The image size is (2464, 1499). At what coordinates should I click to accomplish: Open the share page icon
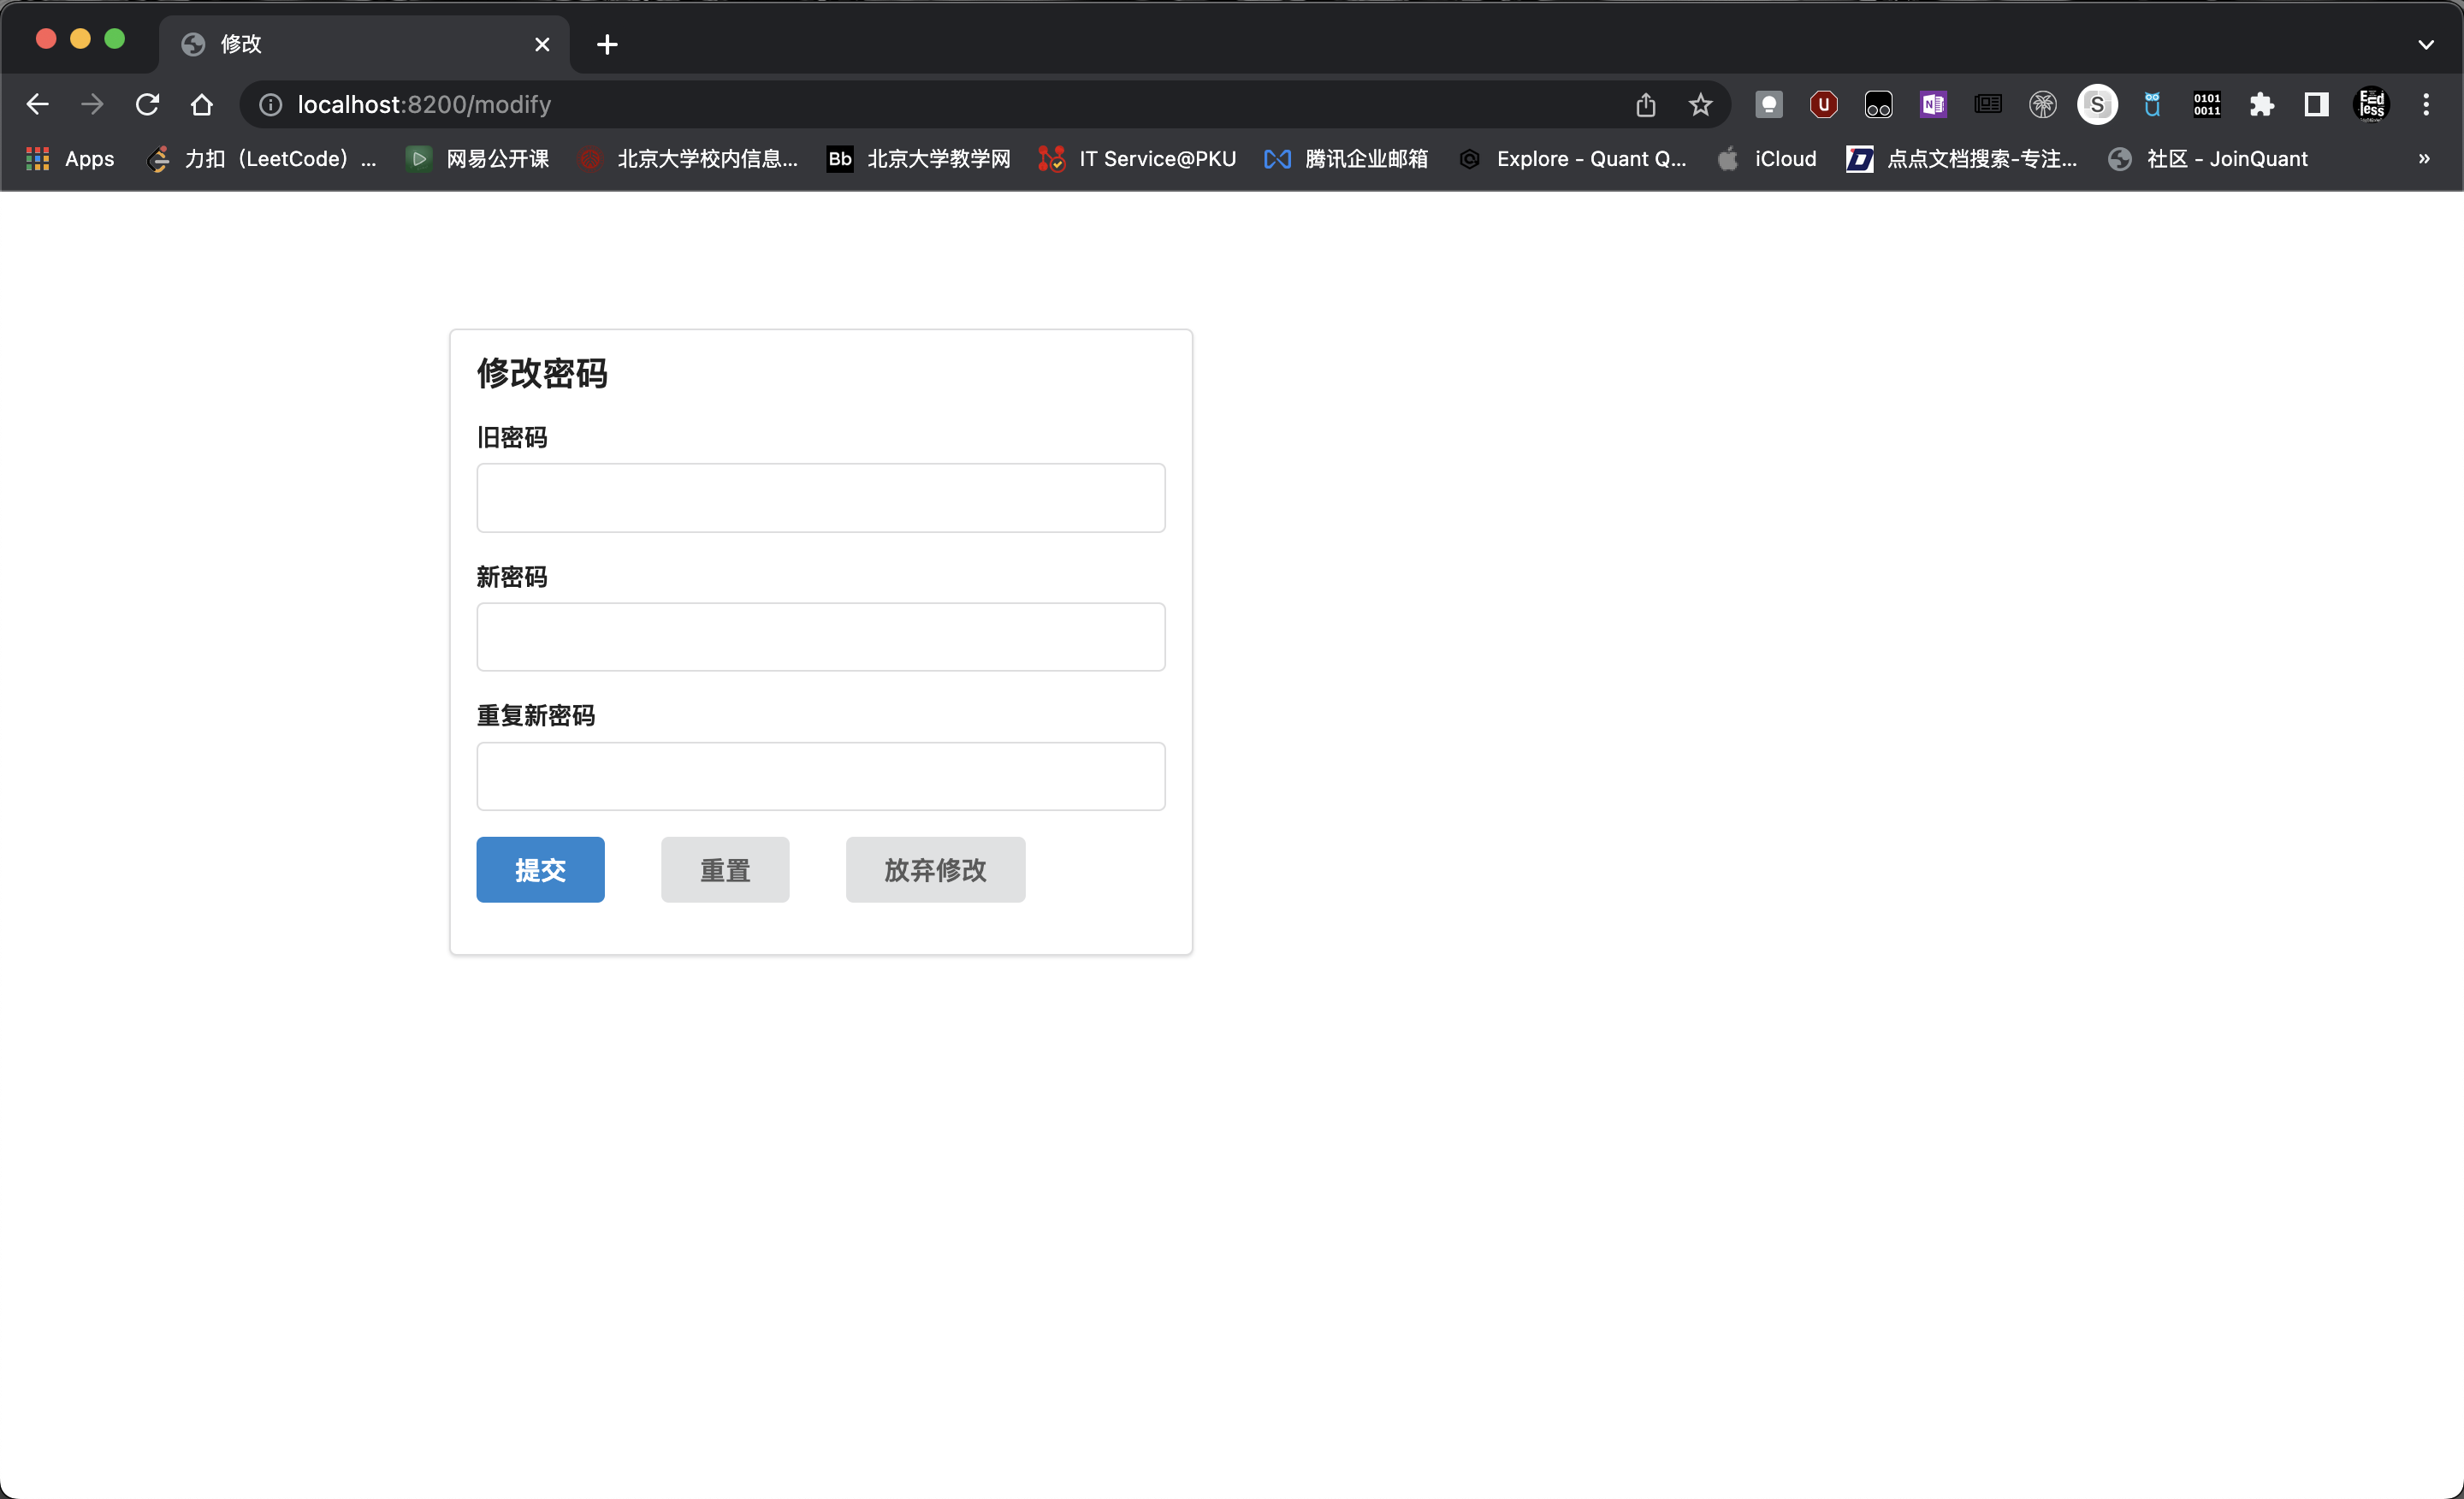1645,104
